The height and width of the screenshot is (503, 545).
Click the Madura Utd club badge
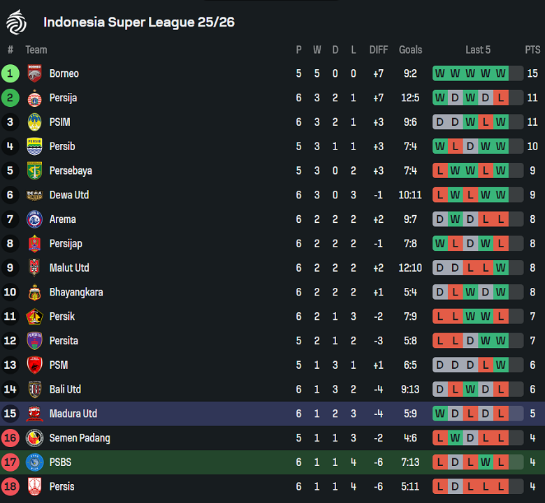(34, 414)
